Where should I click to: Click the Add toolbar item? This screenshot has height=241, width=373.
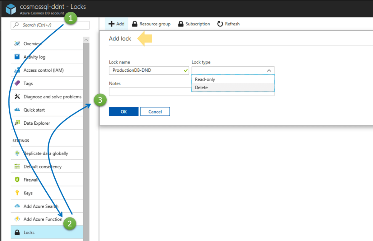coord(117,24)
